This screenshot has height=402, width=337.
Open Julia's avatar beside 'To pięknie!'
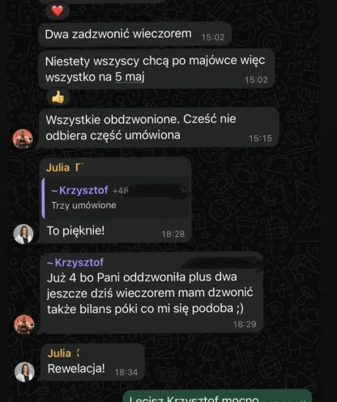click(x=23, y=234)
